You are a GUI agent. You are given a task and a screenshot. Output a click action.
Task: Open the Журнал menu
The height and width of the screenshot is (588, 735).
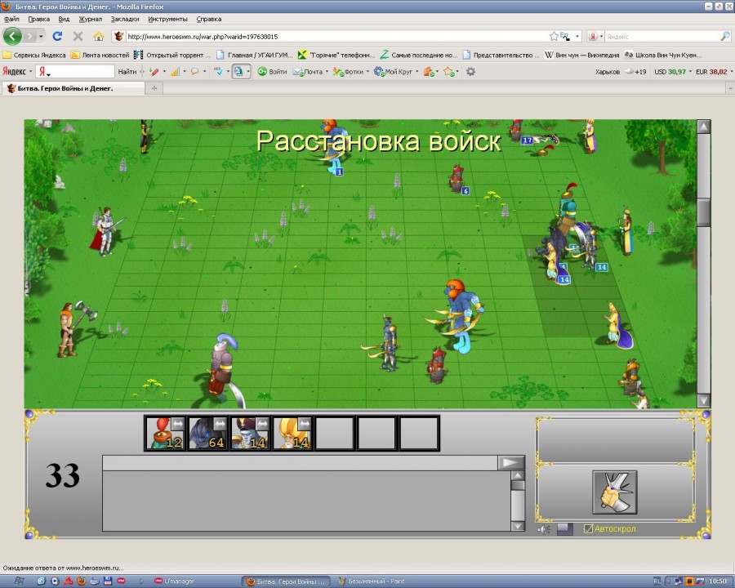click(90, 20)
